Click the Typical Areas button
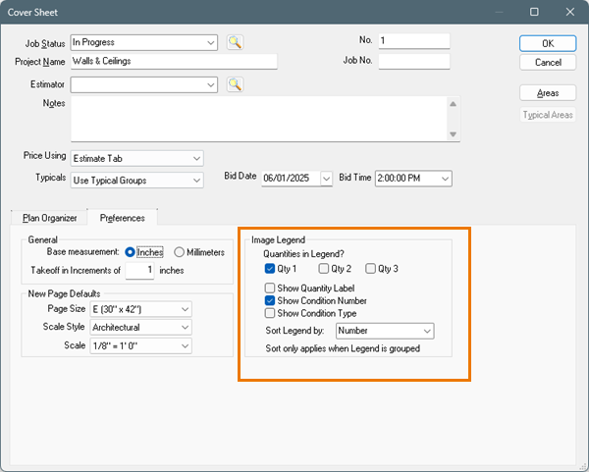The width and height of the screenshot is (589, 472). [548, 115]
